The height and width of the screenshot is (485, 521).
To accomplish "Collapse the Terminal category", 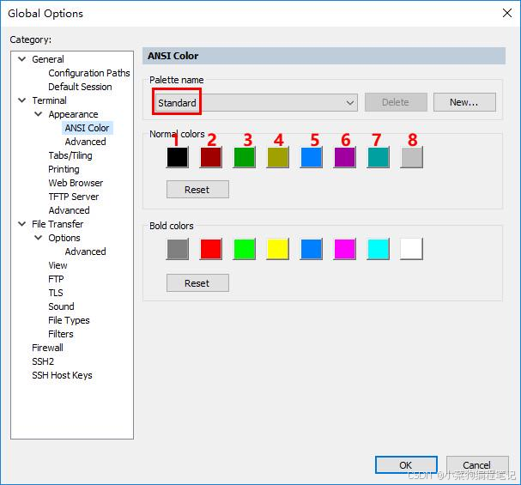I will (x=22, y=100).
